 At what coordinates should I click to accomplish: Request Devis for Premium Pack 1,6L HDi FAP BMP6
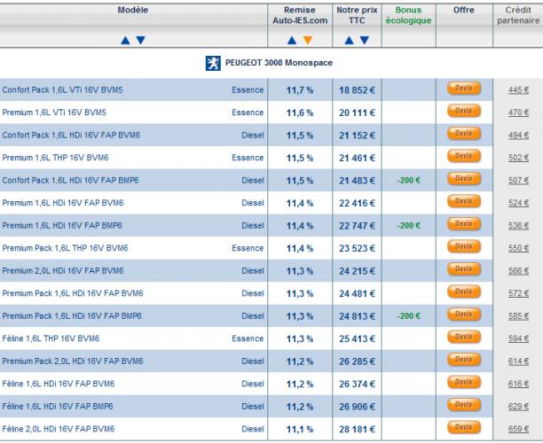(464, 315)
